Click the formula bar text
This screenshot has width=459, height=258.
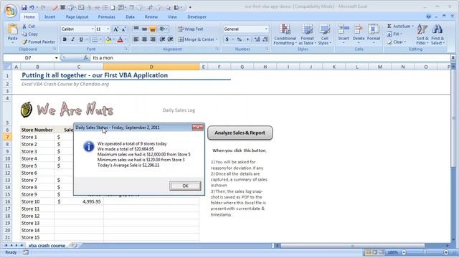click(103, 58)
